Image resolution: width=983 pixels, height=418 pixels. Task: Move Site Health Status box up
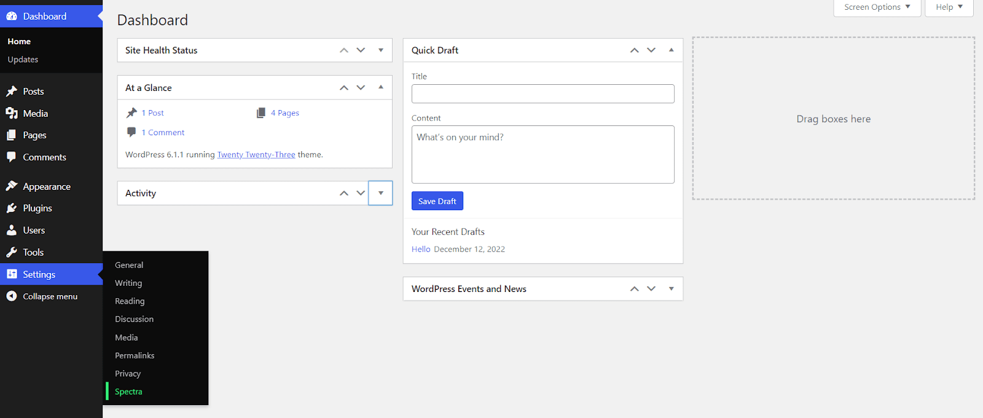pyautogui.click(x=344, y=50)
